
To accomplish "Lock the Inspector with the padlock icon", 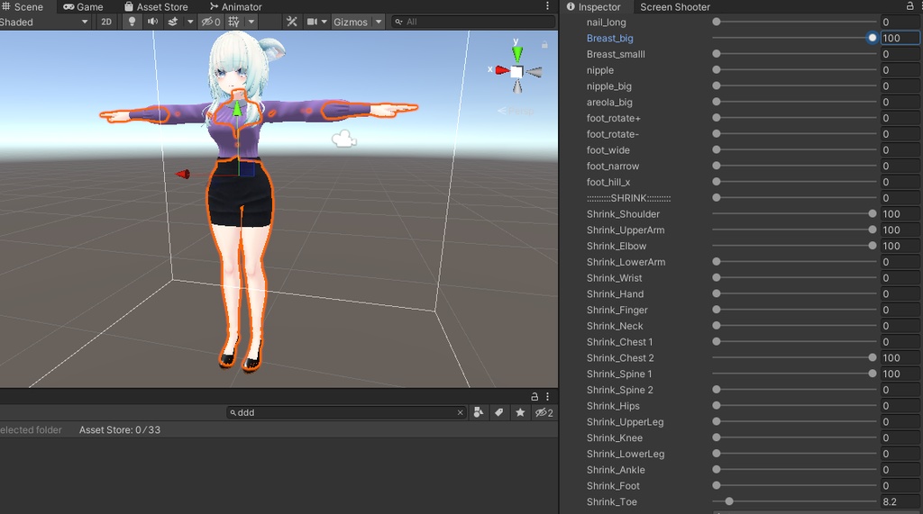I will (x=910, y=6).
